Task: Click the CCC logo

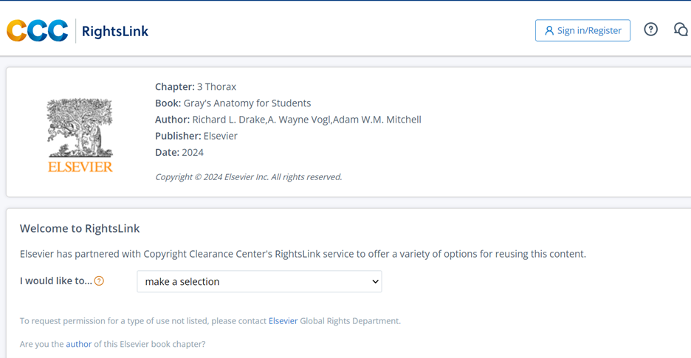Action: (x=38, y=31)
